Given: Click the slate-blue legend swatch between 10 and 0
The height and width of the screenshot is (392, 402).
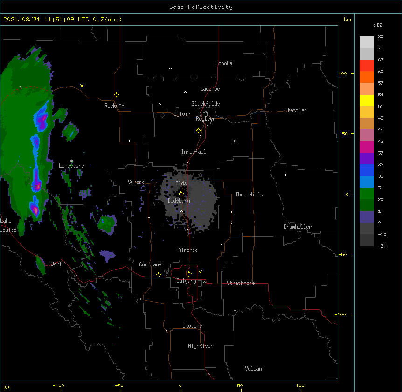Looking at the screenshot, I should pyautogui.click(x=367, y=217).
